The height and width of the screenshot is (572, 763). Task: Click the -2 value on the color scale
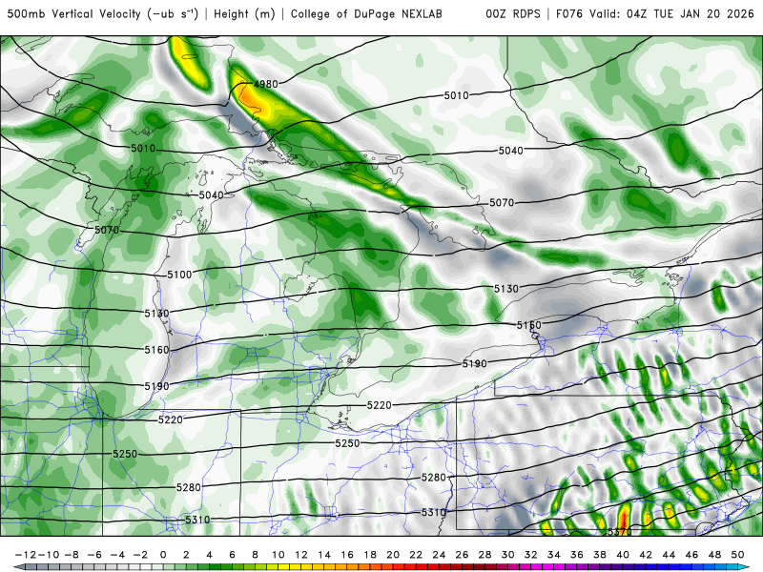click(x=140, y=555)
